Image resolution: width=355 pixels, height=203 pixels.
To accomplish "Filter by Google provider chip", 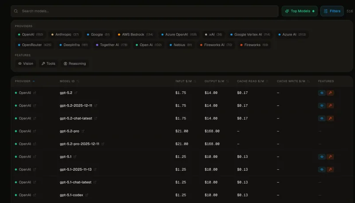I will [98, 35].
